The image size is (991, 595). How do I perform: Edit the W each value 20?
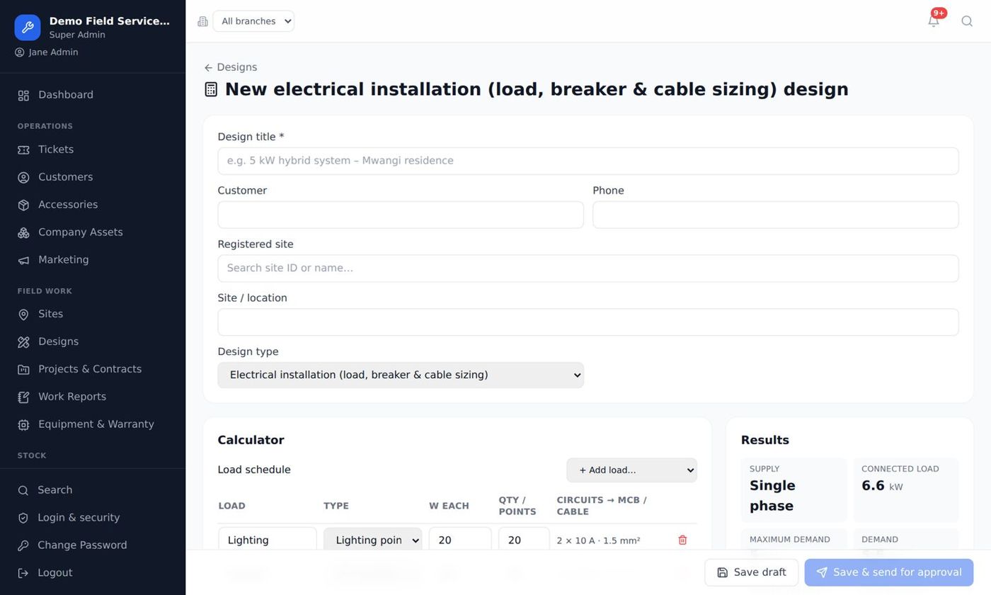(x=460, y=540)
